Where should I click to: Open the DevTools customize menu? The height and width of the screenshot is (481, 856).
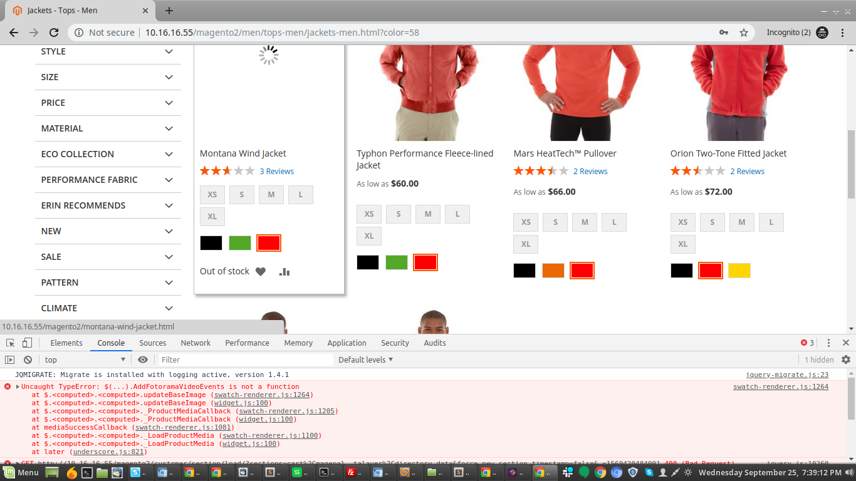coord(828,343)
